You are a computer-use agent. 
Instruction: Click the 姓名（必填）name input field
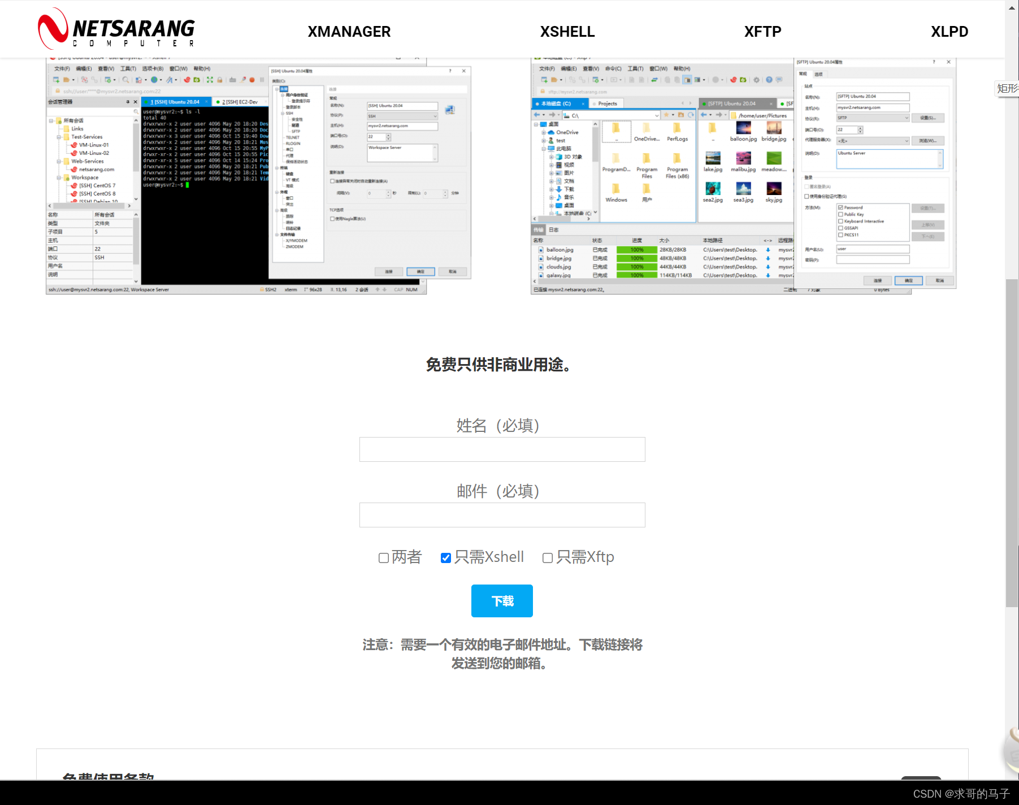[x=502, y=449]
